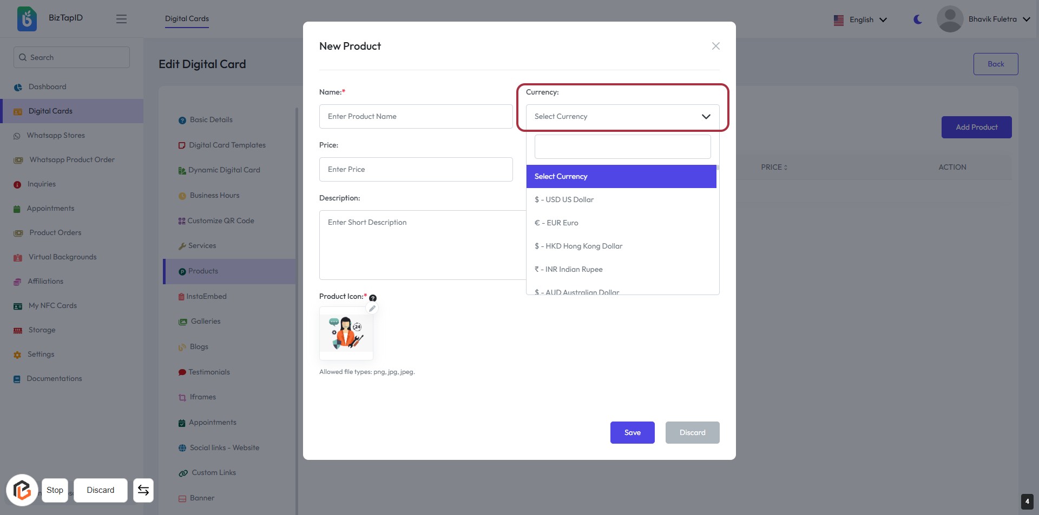Click the Enter Product Name field
The width and height of the screenshot is (1039, 515).
[416, 117]
